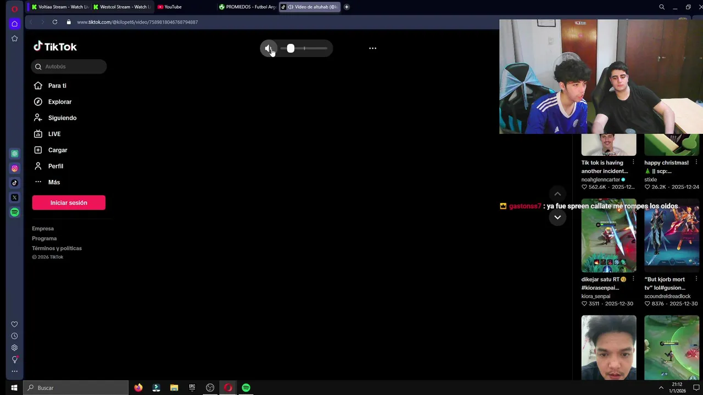Click the Windows taskbar Buscar search box
The height and width of the screenshot is (395, 703).
coord(76,388)
